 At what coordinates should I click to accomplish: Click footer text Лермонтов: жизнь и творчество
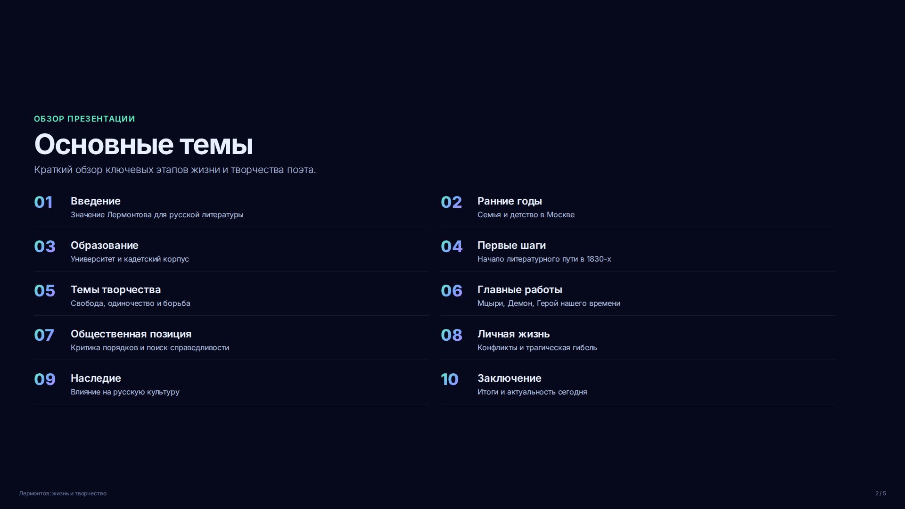coord(63,493)
